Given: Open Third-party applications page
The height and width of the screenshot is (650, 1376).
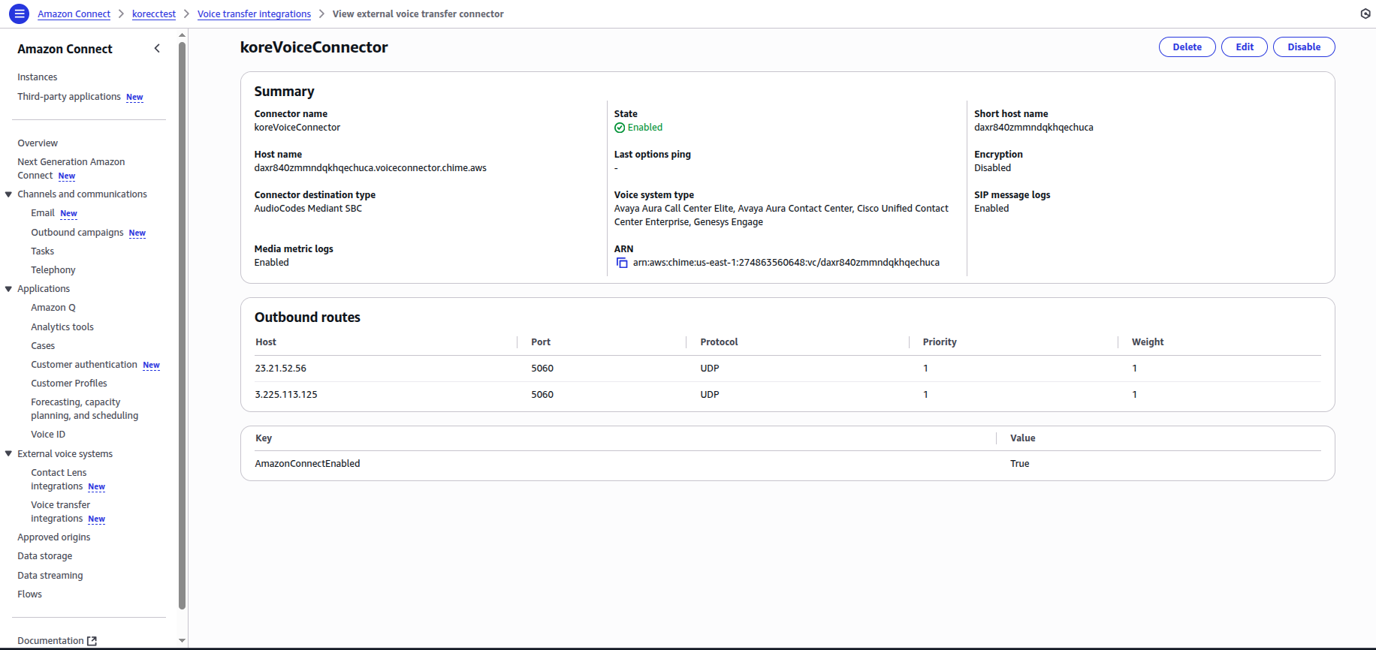Looking at the screenshot, I should tap(69, 97).
